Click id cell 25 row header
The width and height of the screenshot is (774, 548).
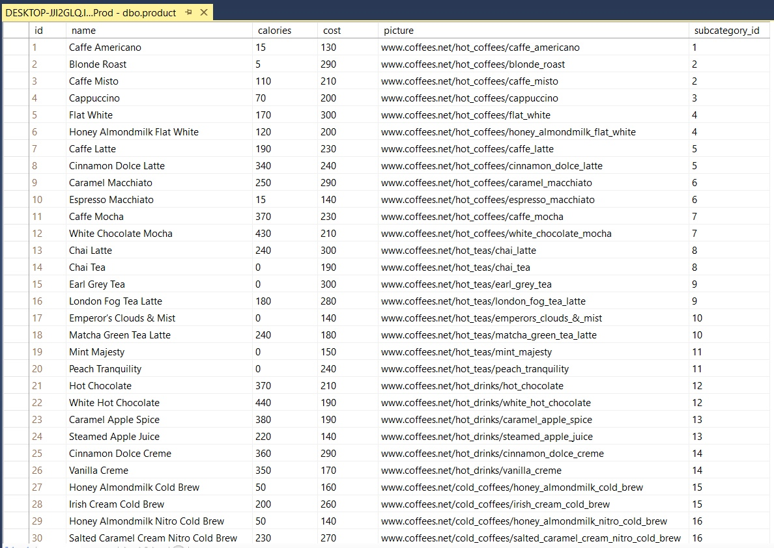[x=48, y=454]
